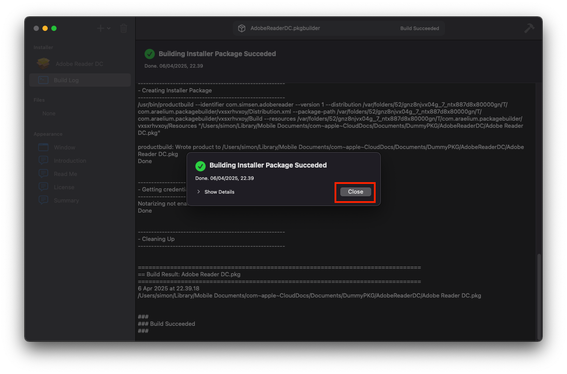The image size is (567, 374).
Task: Click the "Build Succeeded" status in the title bar
Action: tap(420, 28)
